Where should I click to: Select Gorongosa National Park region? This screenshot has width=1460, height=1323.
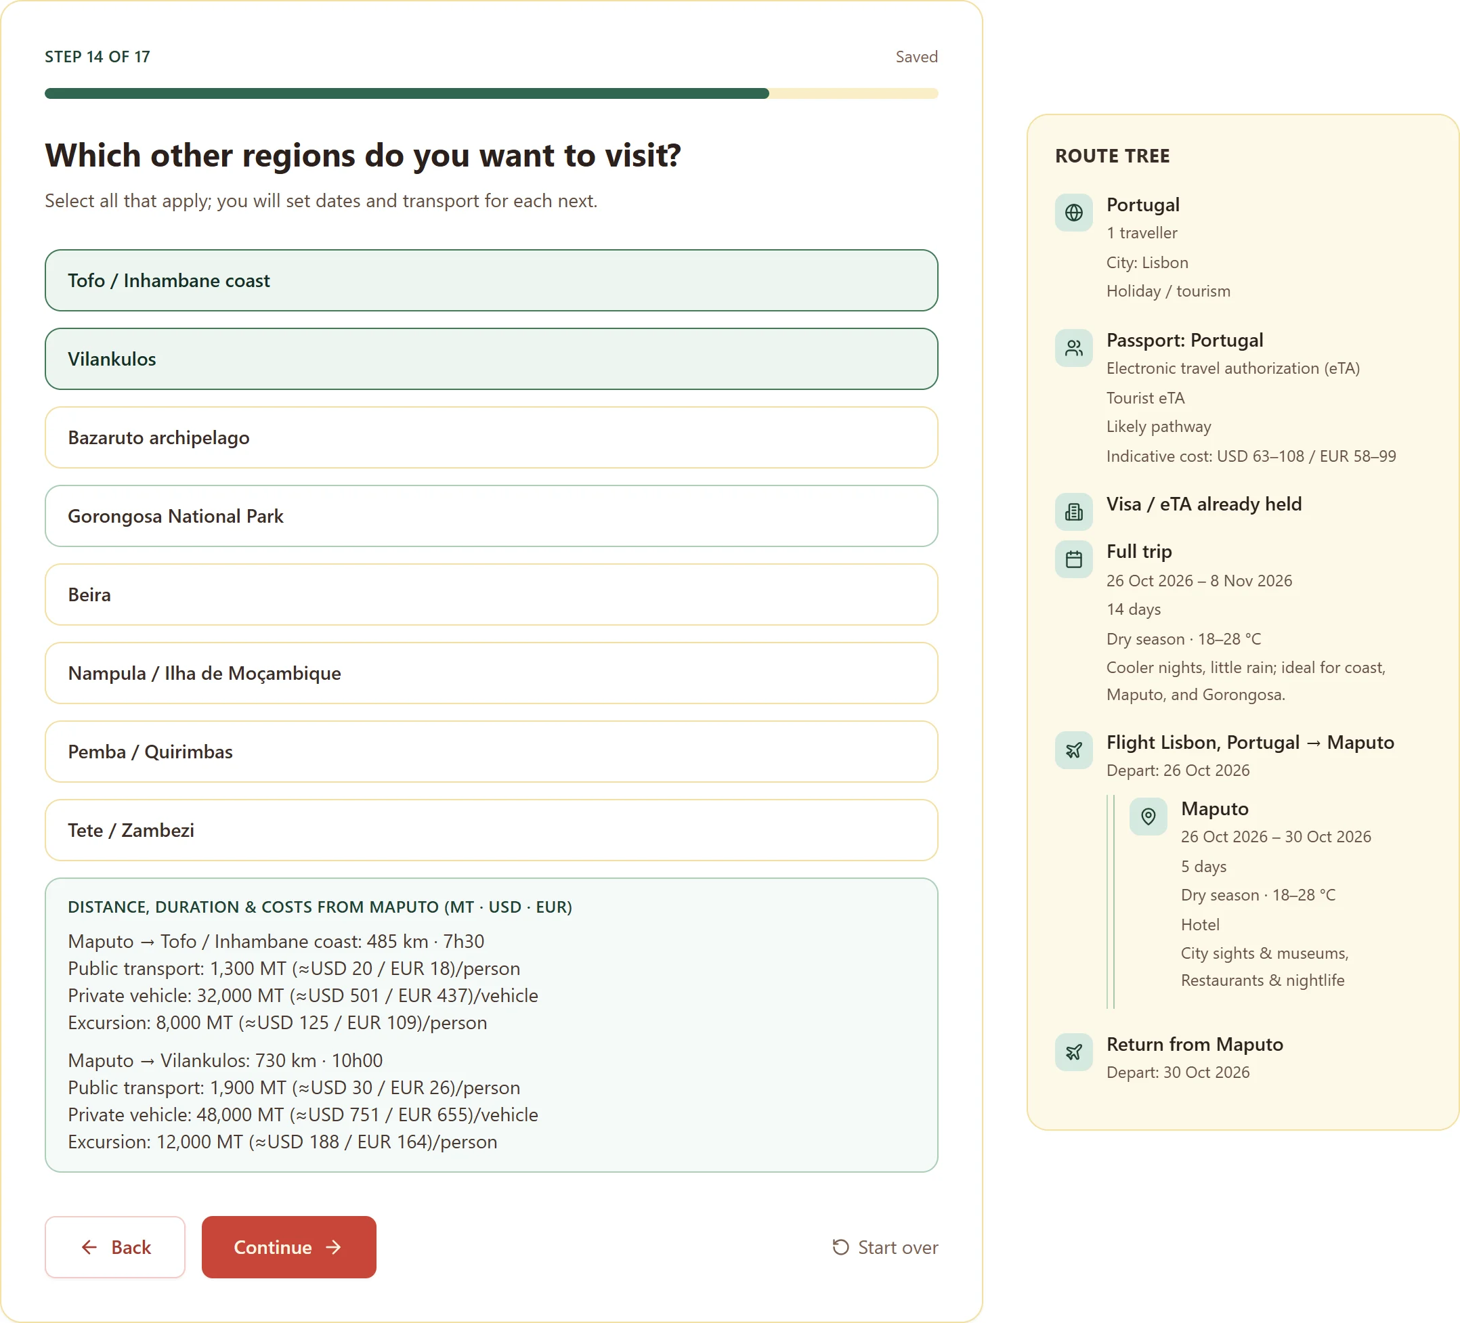pos(491,517)
